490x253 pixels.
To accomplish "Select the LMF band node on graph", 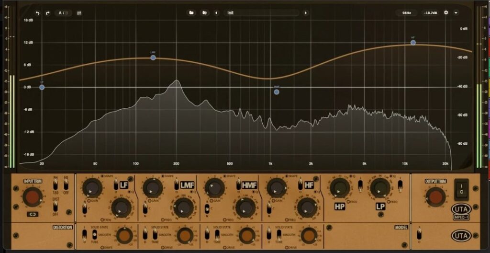I will pos(153,57).
